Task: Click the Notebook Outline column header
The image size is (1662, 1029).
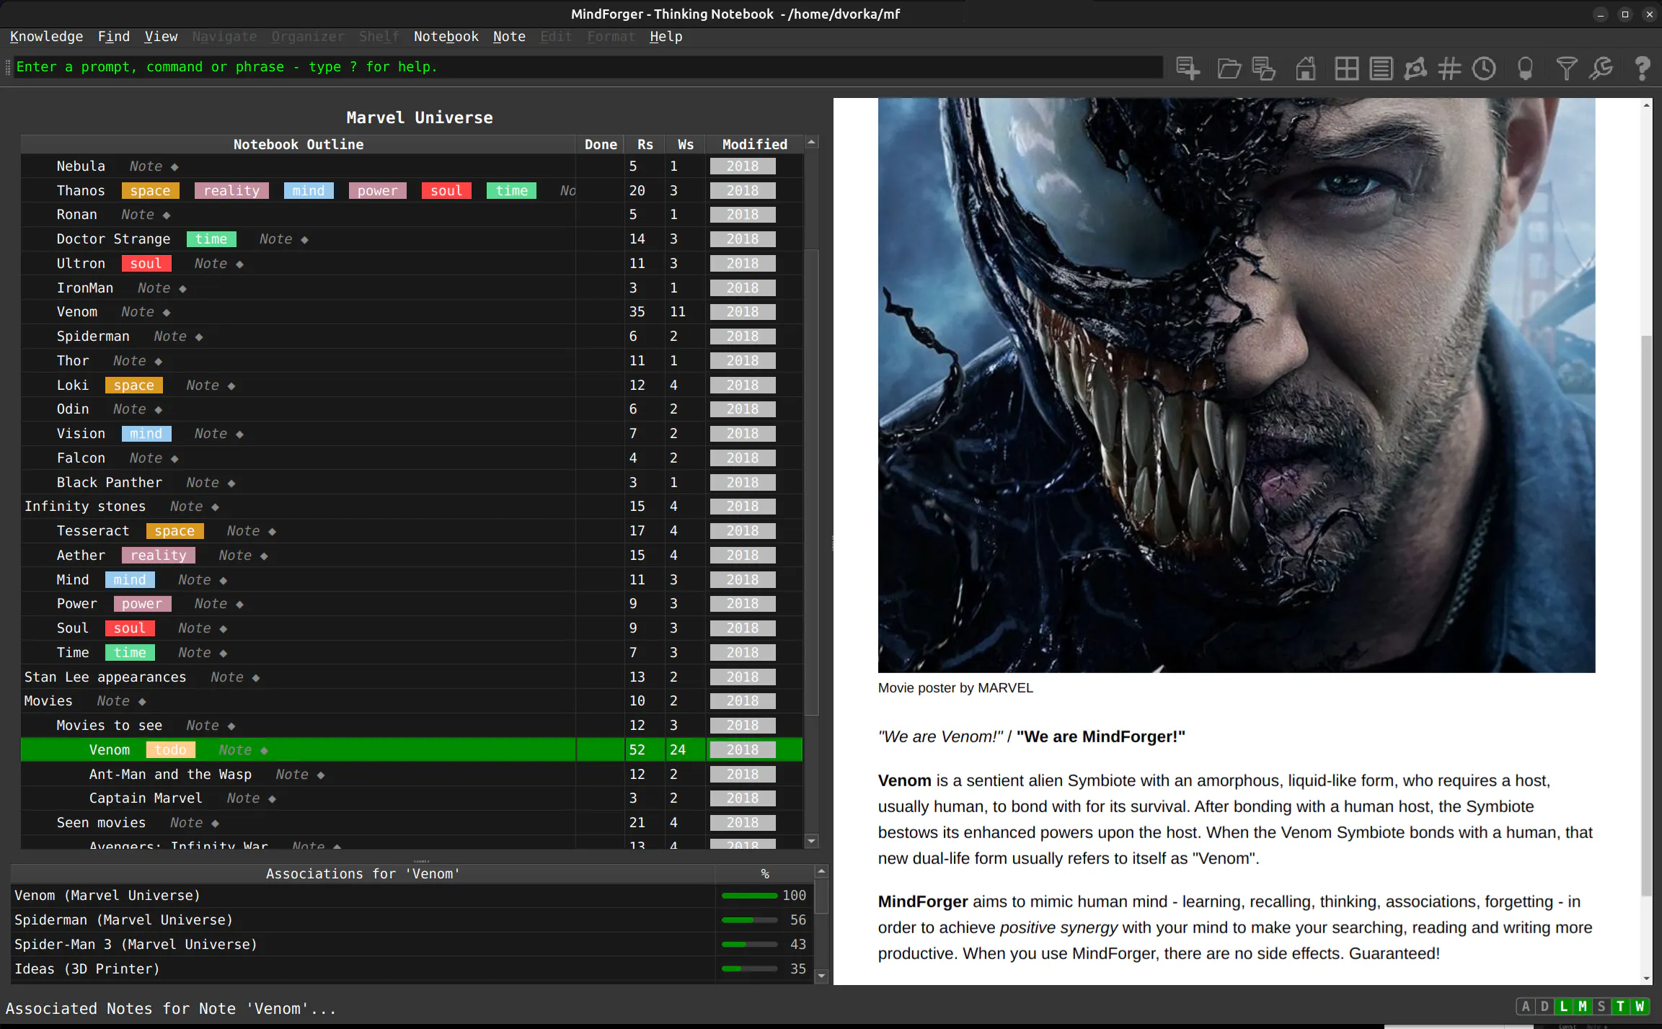Action: pyautogui.click(x=298, y=144)
